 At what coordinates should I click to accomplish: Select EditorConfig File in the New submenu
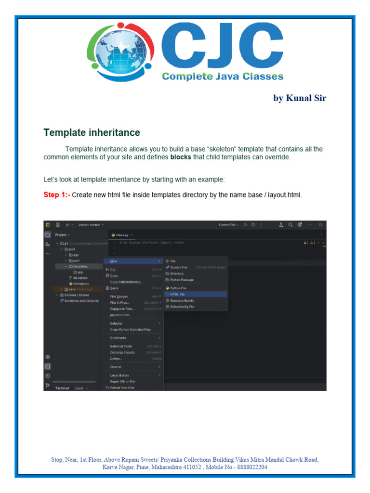(x=196, y=307)
